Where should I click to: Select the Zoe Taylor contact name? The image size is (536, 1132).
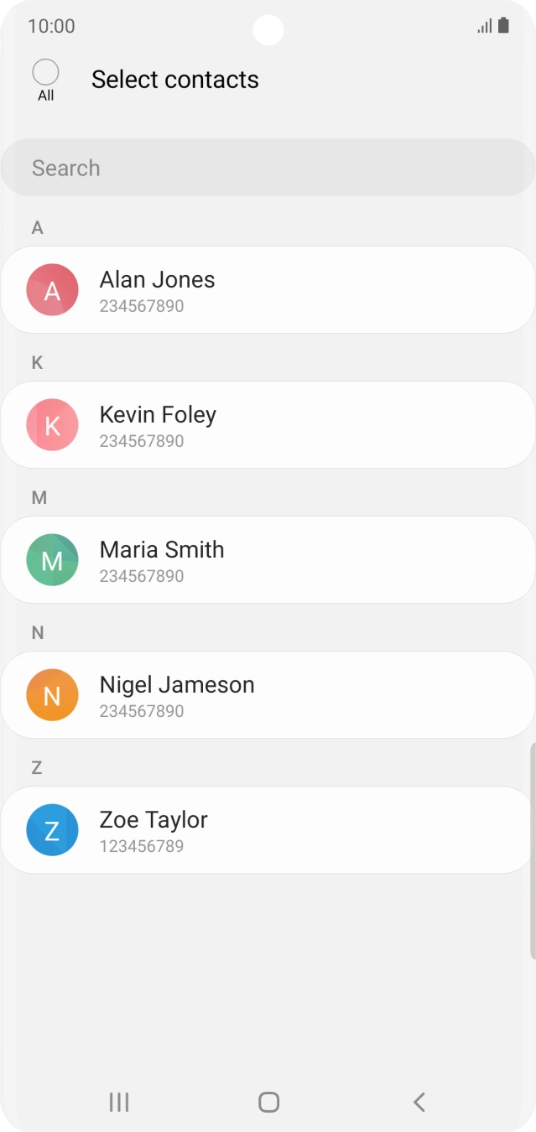[x=154, y=820]
